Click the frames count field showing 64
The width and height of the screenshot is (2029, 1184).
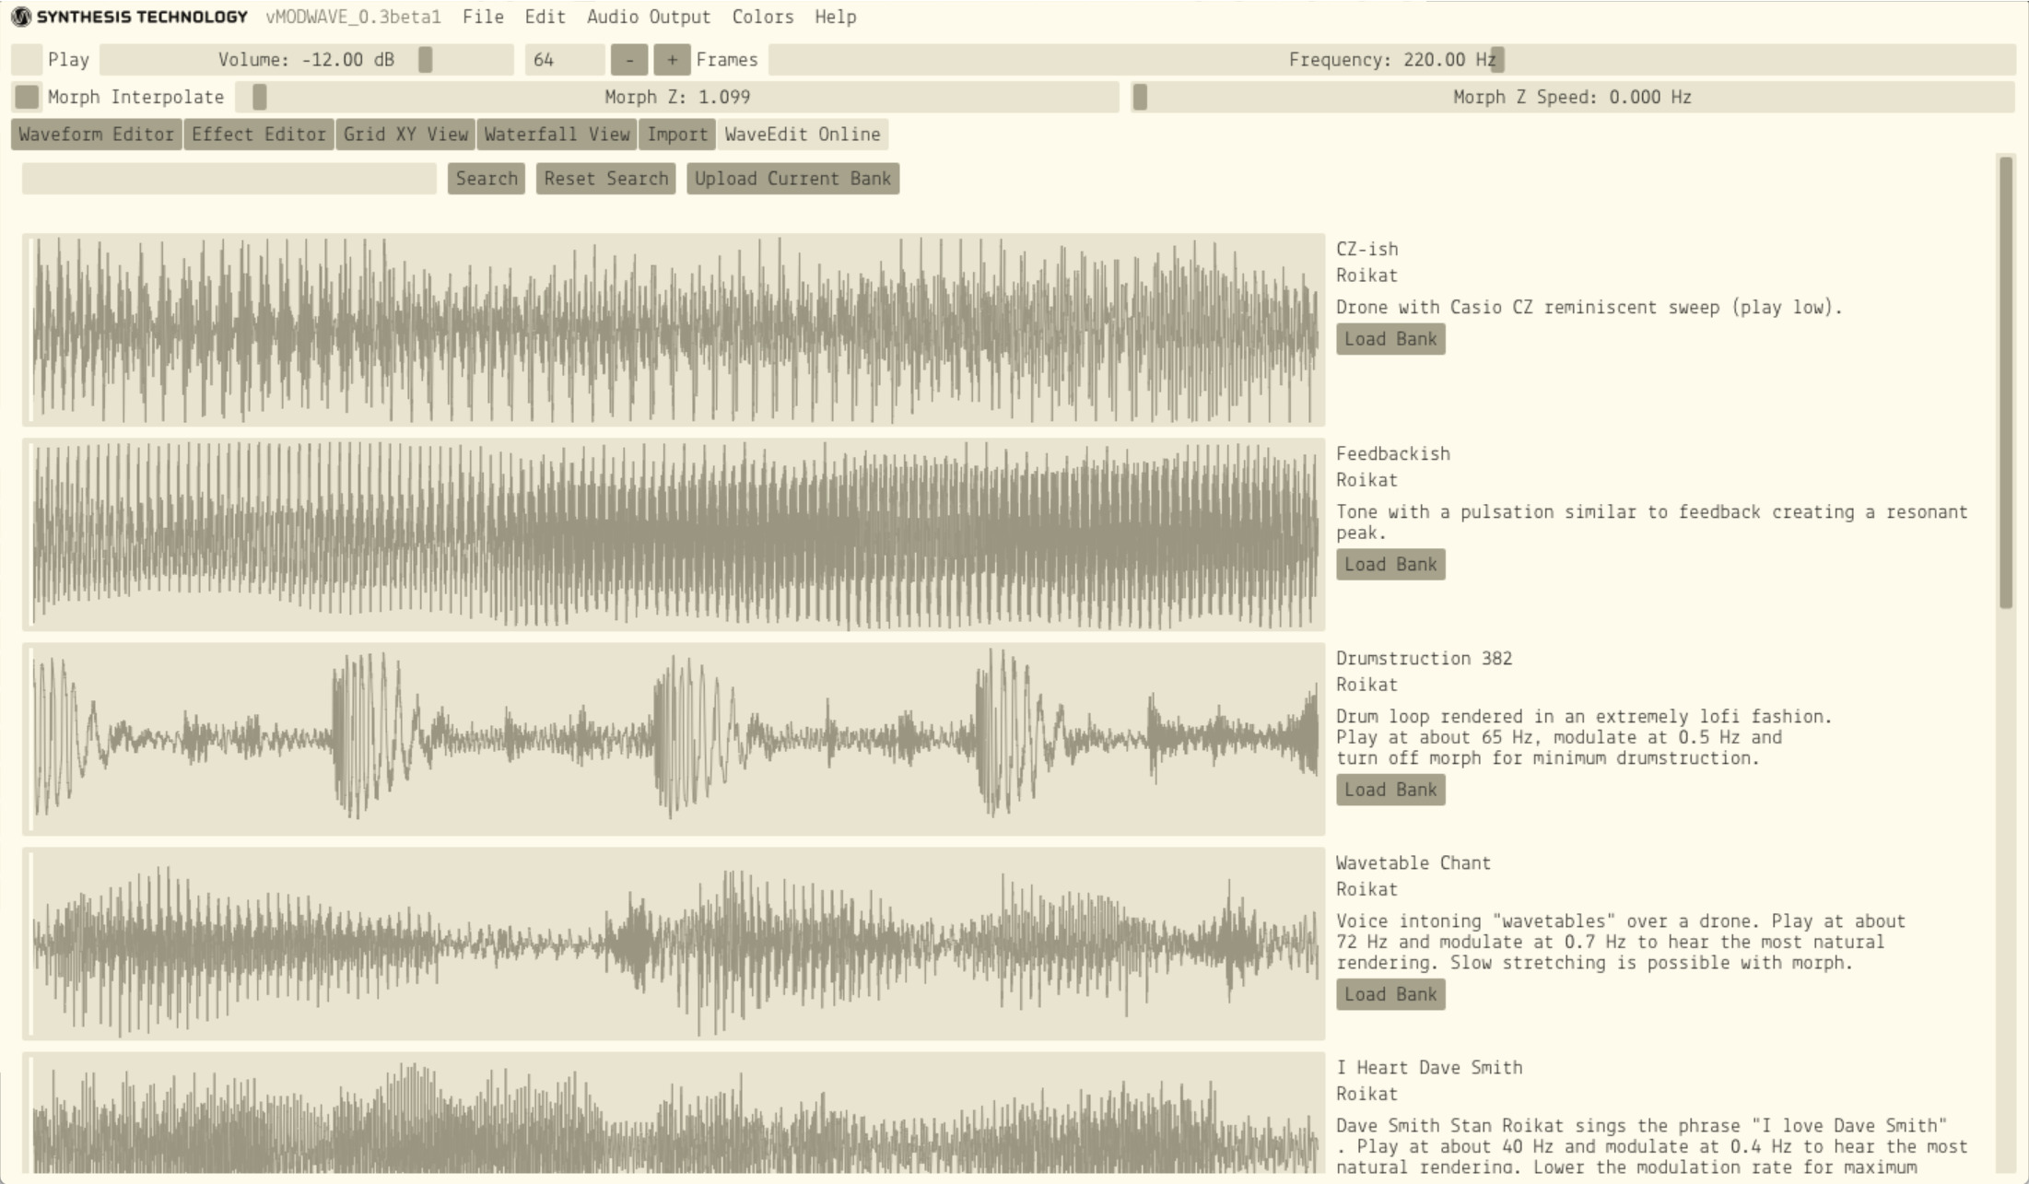point(565,60)
